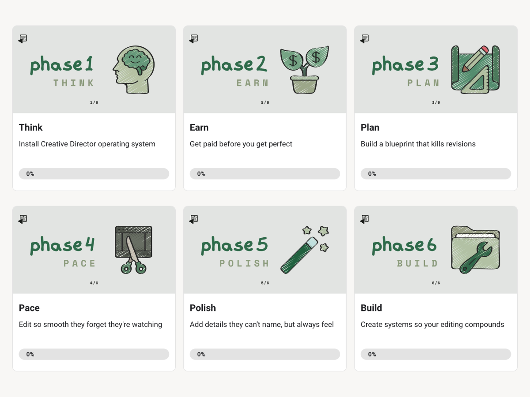Open the phase 4 Pace thumbnail
This screenshot has width=530, height=397.
pos(94,250)
